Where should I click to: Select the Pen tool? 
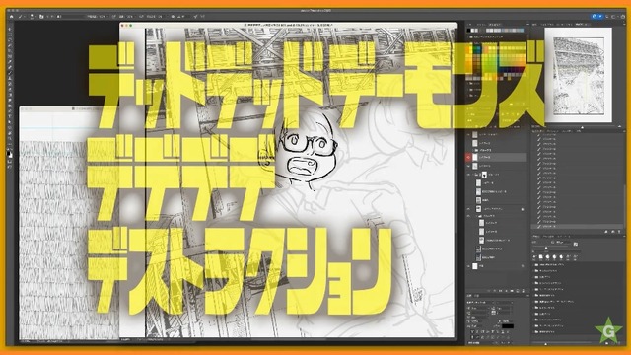point(10,111)
